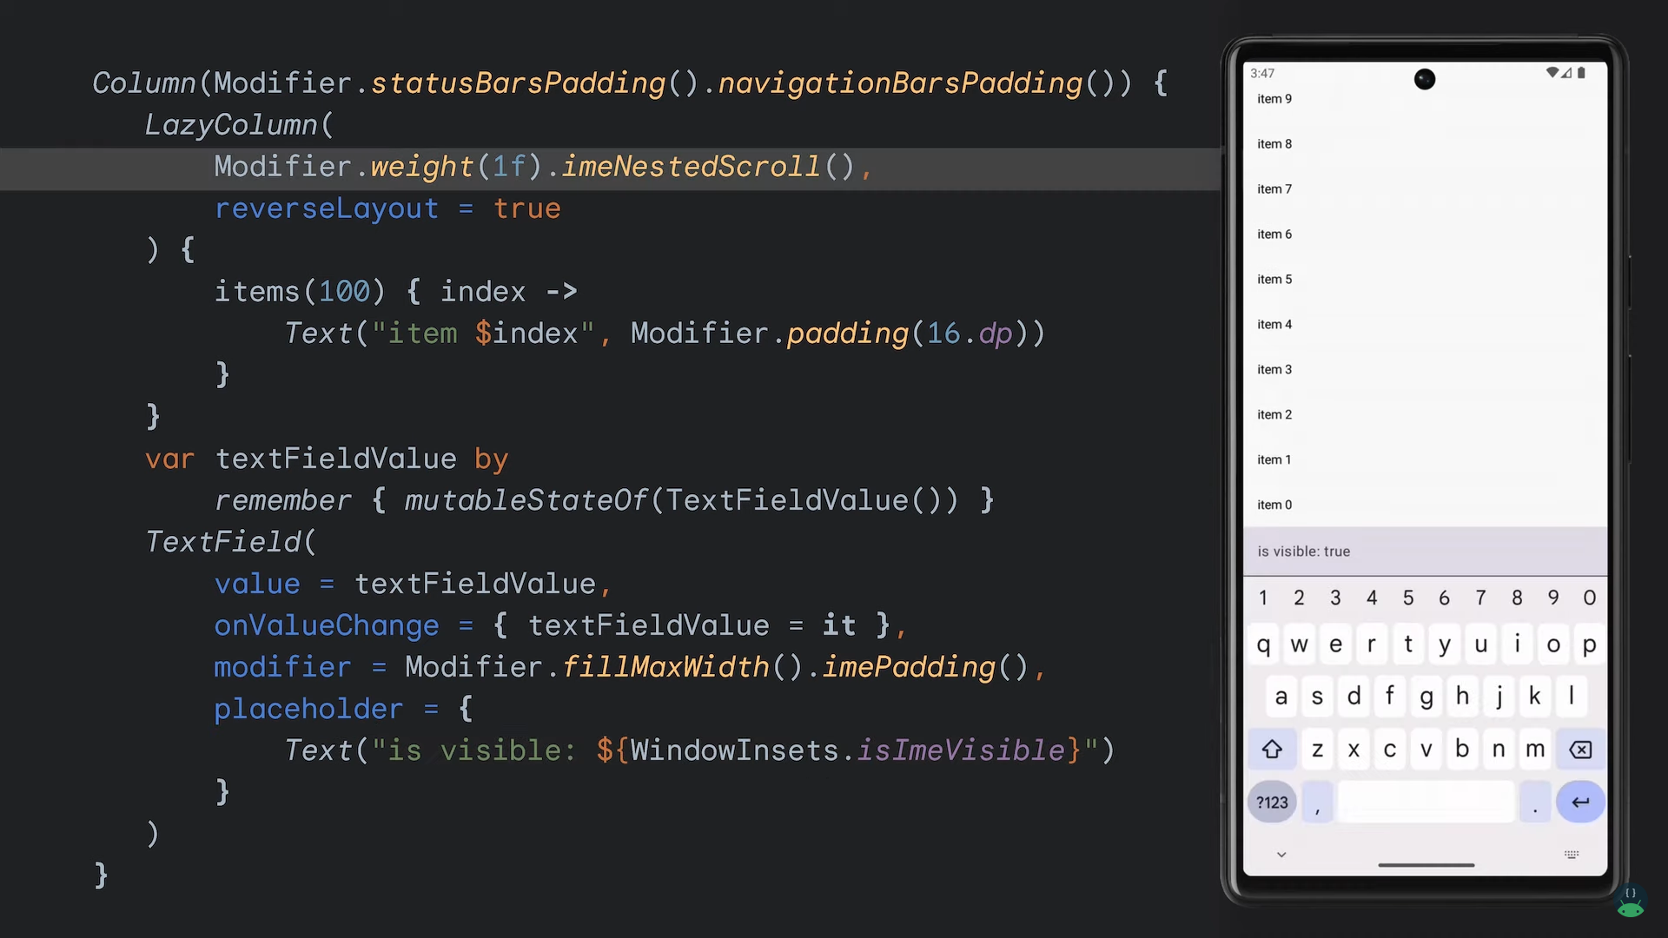This screenshot has width=1668, height=938.
Task: Tap the gesture navigation handle
Action: click(x=1425, y=865)
